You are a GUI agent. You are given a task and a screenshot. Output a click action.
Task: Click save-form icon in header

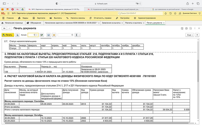(x=182, y=28)
